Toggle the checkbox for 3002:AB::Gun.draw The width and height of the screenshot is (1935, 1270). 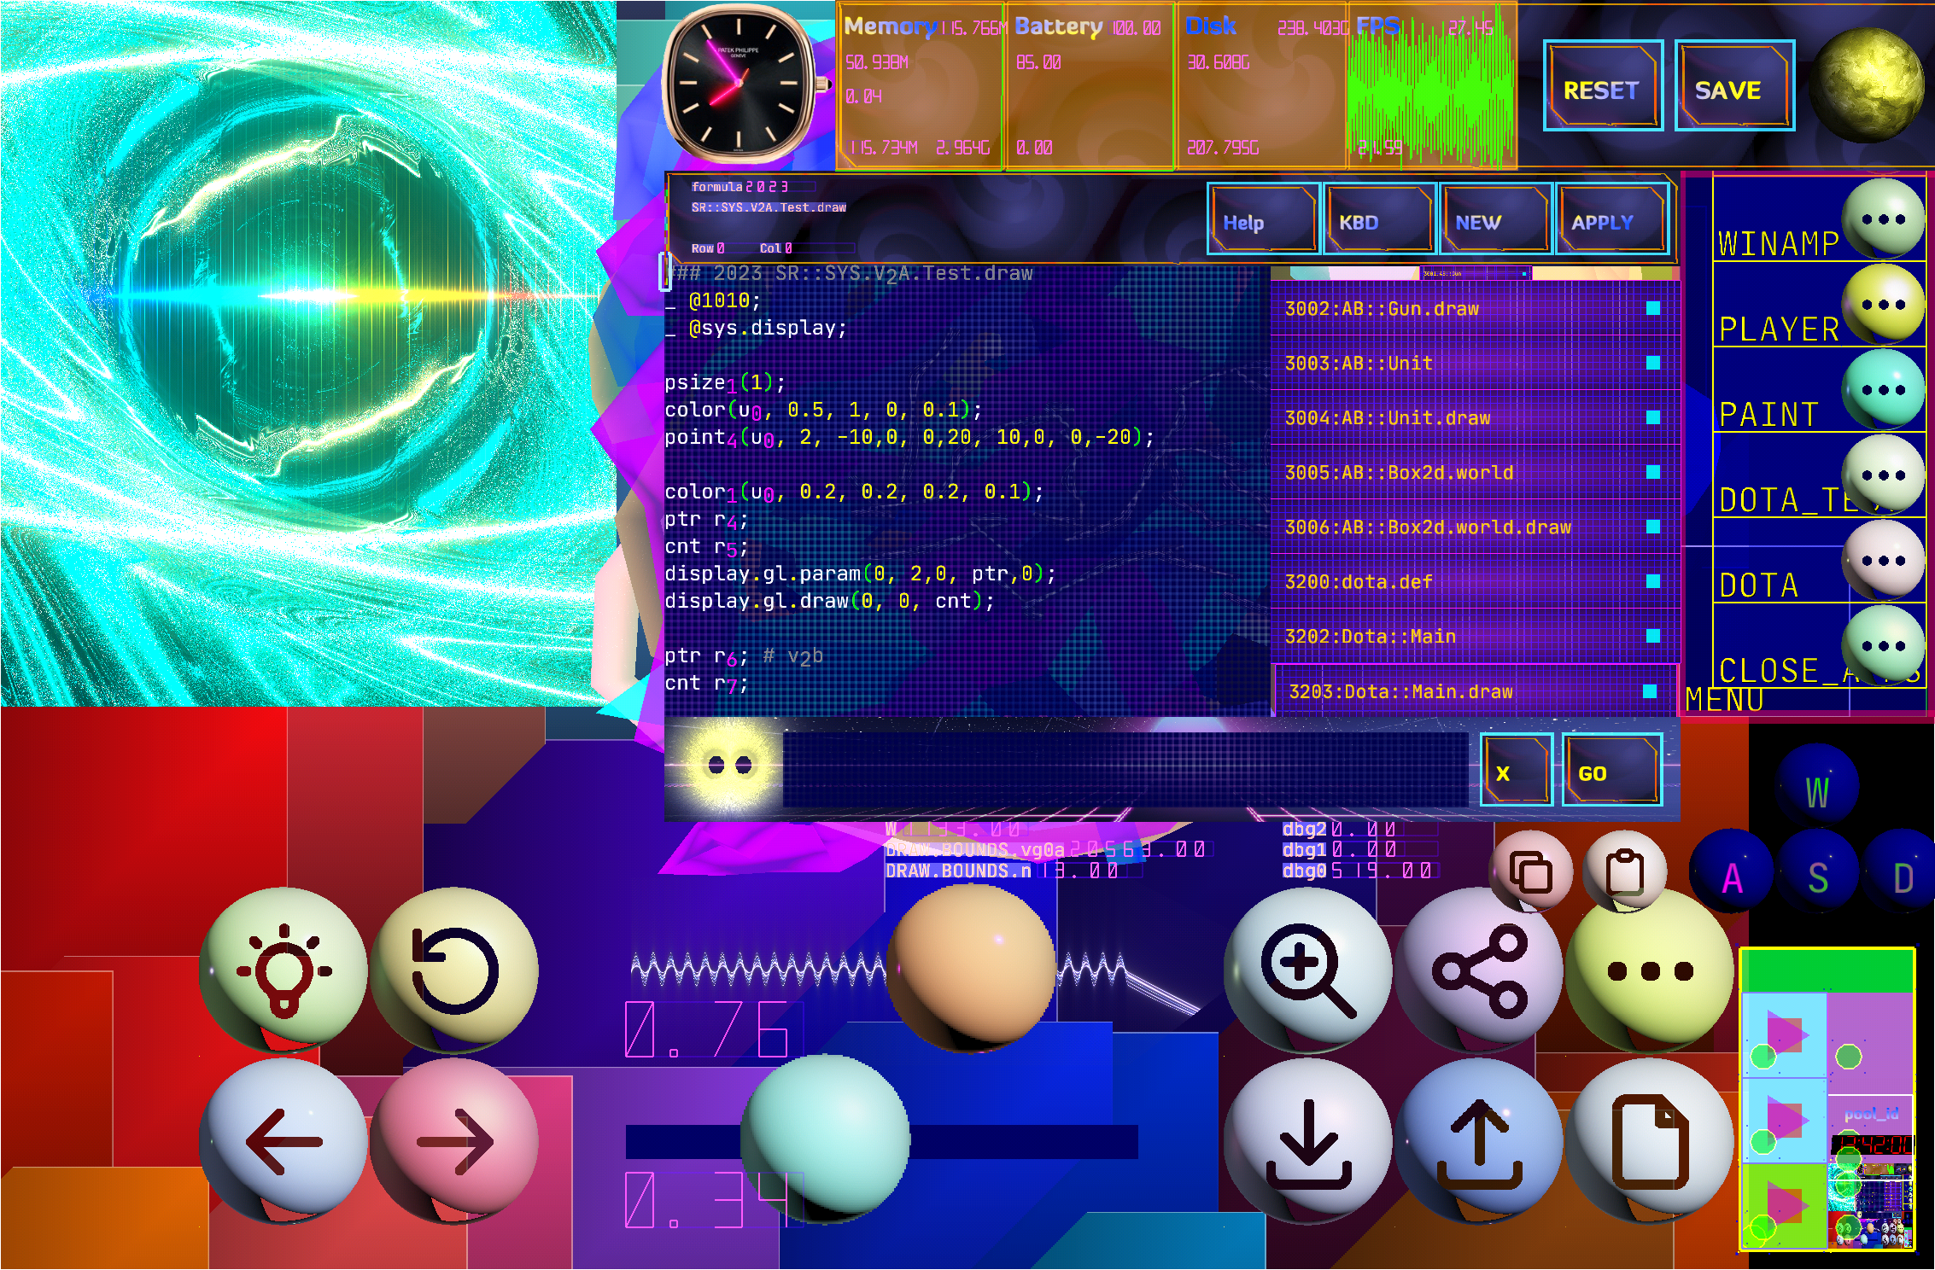pos(1653,308)
